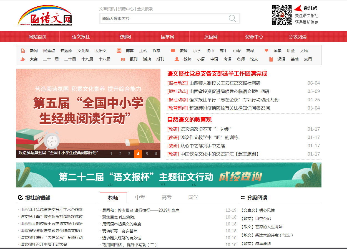Click the person icon beside 教师
Image resolution: width=347 pixels, height=249 pixels.
(177, 59)
